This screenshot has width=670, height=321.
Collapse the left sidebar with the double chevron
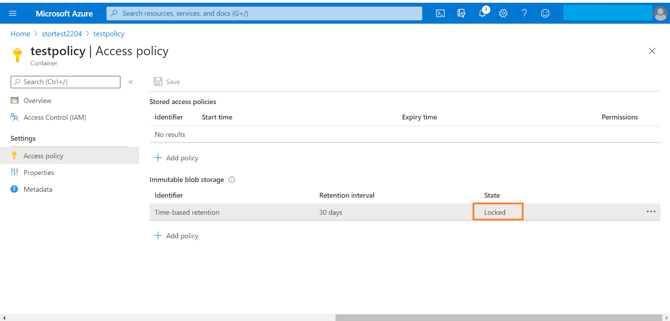click(131, 82)
